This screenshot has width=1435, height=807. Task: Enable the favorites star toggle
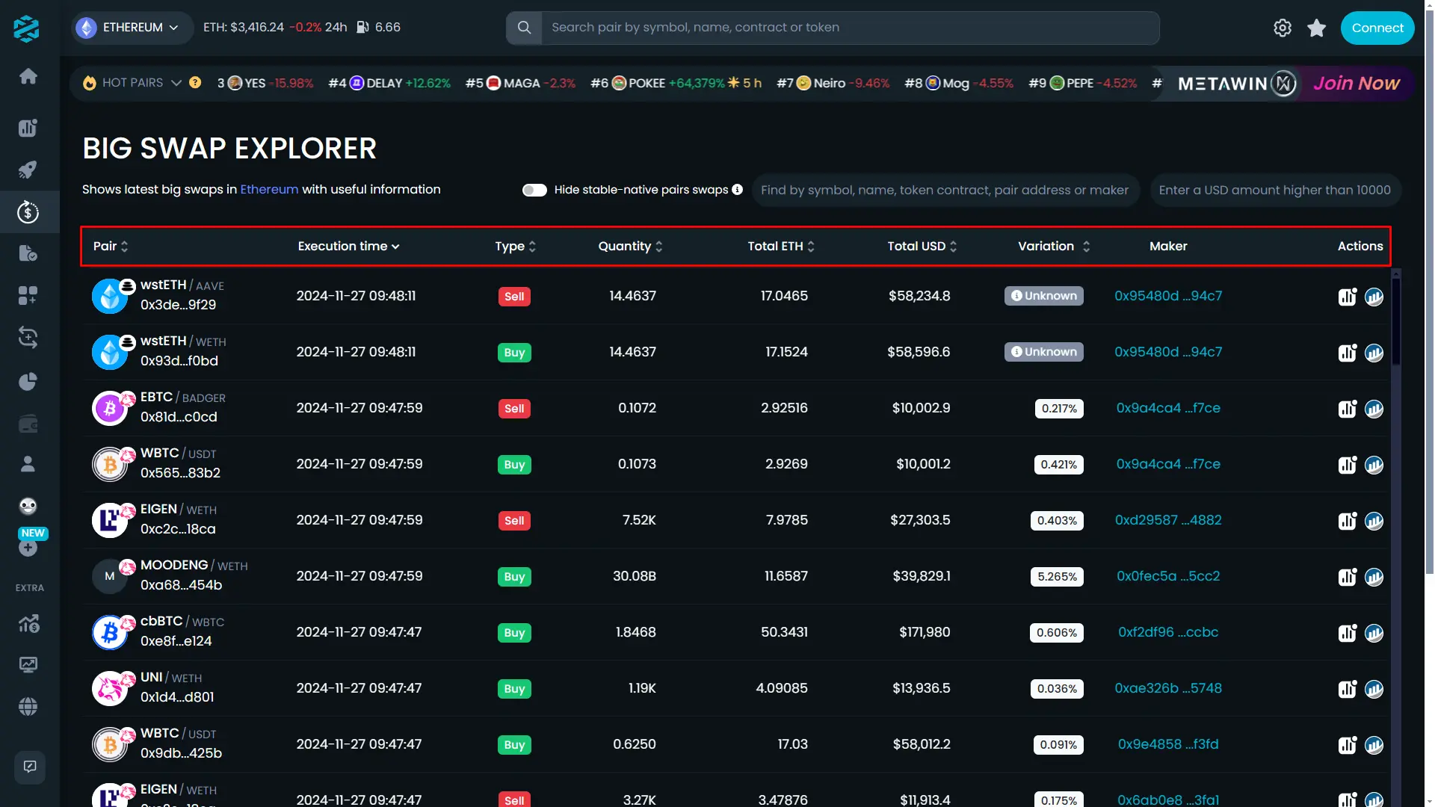(1315, 28)
